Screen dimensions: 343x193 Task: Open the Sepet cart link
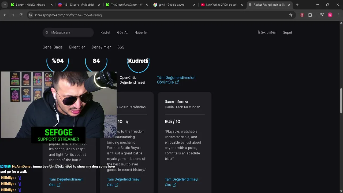(x=288, y=32)
